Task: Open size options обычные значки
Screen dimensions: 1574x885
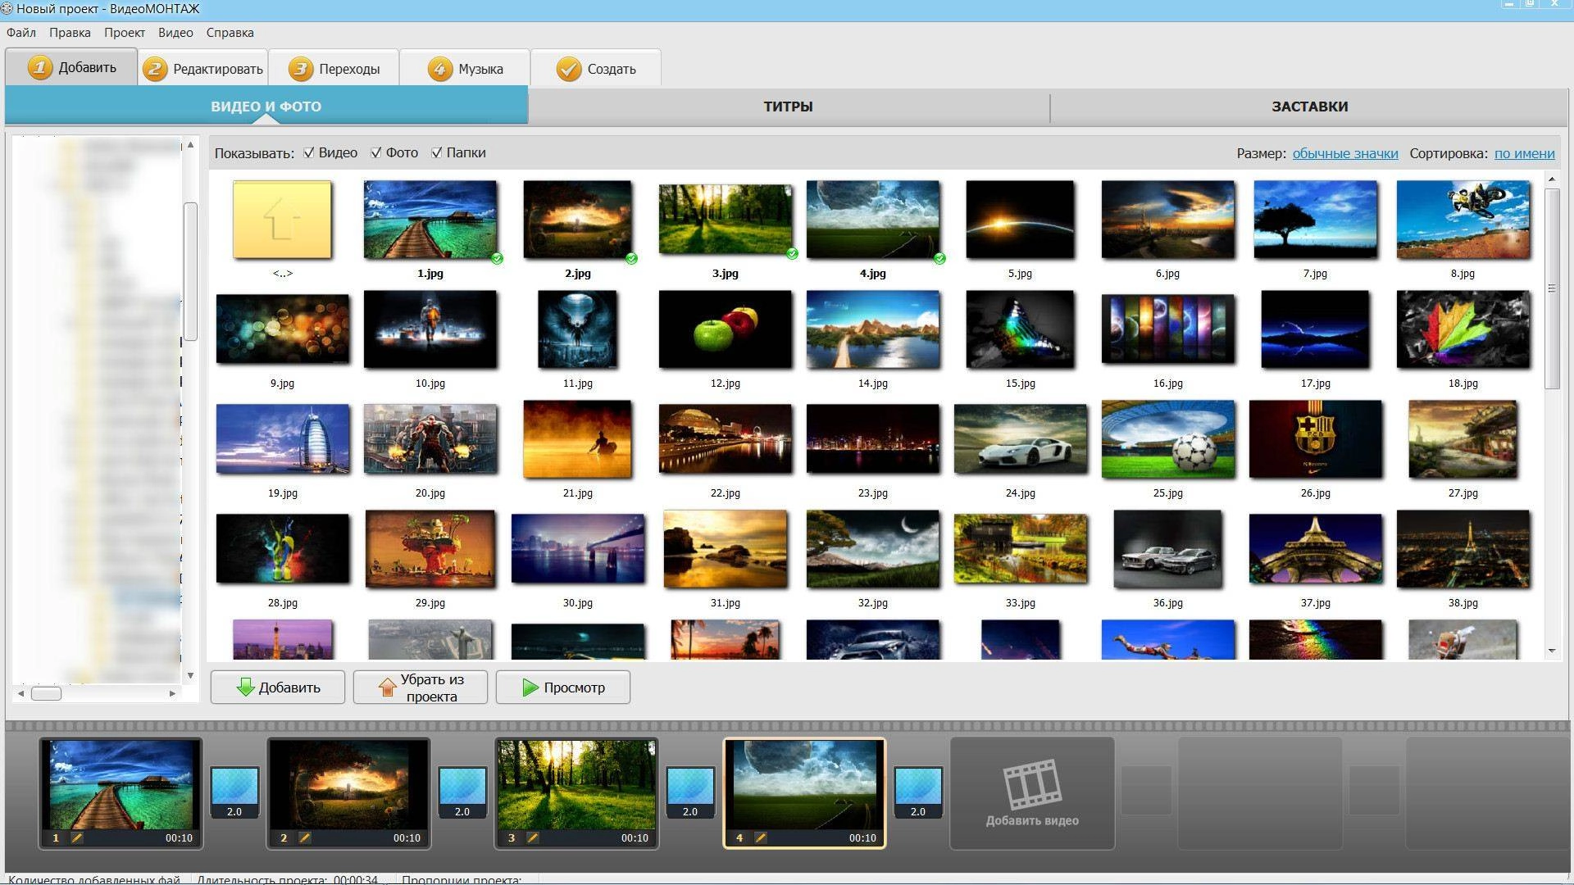Action: point(1345,153)
